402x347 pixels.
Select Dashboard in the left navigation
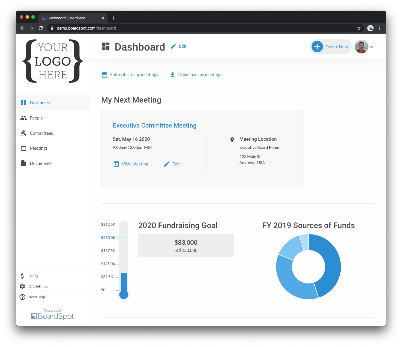tap(40, 103)
